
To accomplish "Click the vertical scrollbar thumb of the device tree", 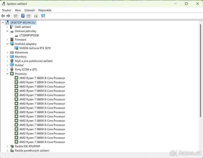I will (200, 71).
